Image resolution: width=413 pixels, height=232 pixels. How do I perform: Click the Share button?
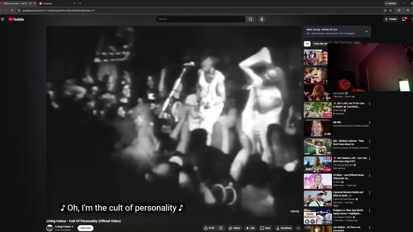pos(234,228)
